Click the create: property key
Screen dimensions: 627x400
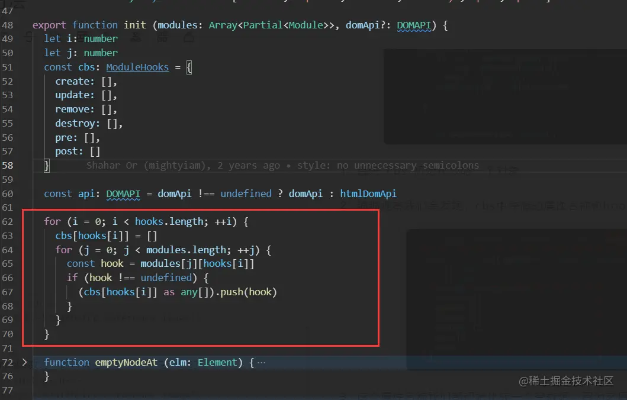(x=75, y=81)
